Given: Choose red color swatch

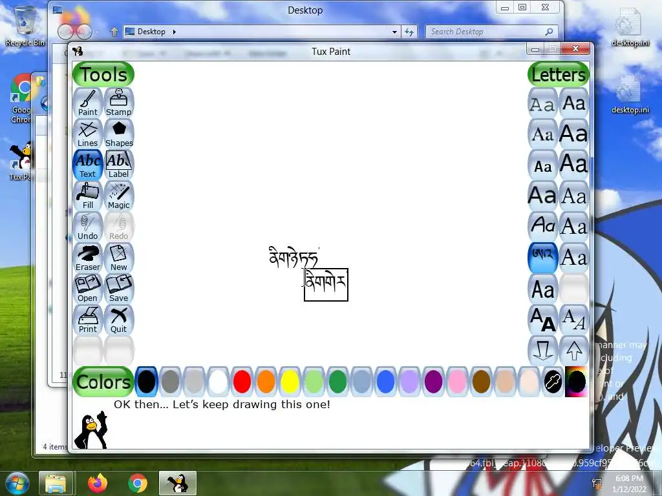Looking at the screenshot, I should pos(242,382).
